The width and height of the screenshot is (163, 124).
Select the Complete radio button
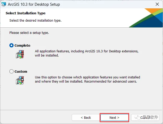click(x=11, y=45)
